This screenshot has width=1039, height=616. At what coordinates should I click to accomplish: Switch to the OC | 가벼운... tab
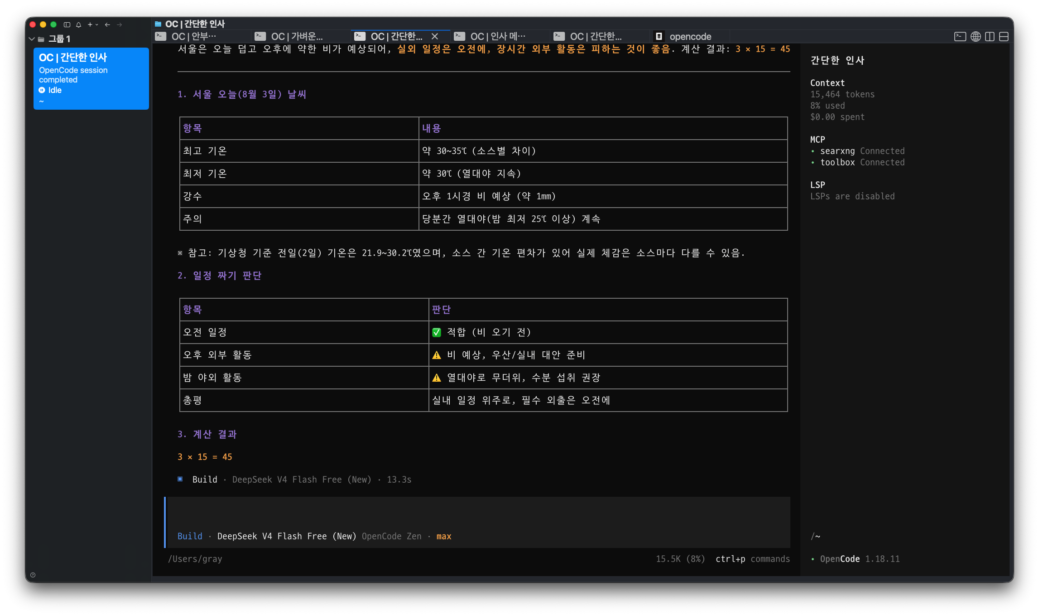[x=301, y=36]
